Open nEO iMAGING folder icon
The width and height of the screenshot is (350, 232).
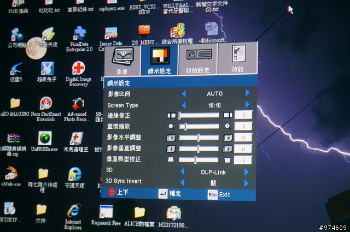coord(15,107)
